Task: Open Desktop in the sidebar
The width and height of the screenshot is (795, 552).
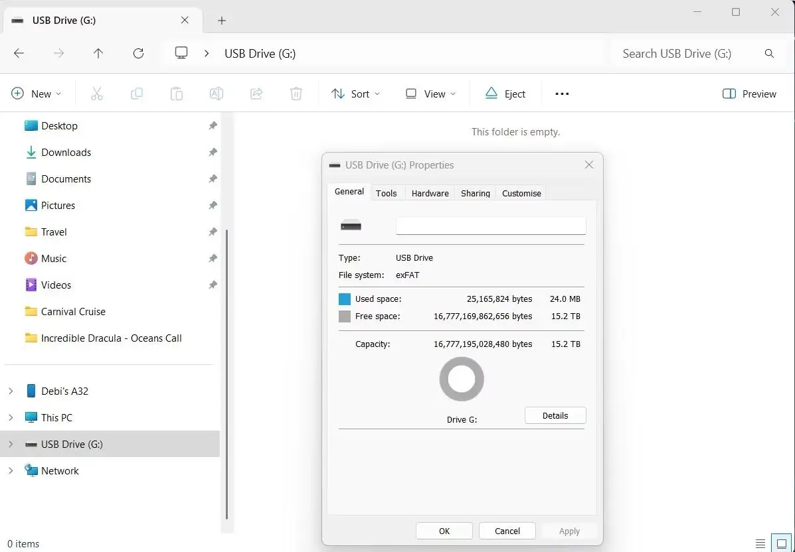Action: (x=50, y=125)
